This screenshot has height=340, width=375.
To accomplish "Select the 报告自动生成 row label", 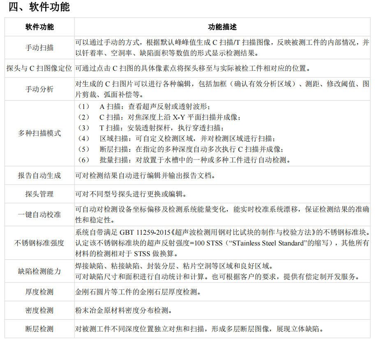I will (x=39, y=176).
